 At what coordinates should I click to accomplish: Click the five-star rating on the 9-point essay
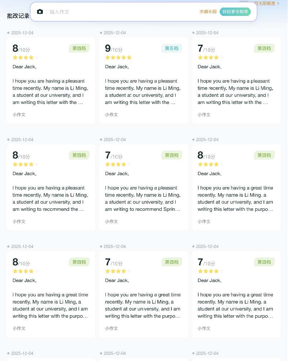[118, 57]
